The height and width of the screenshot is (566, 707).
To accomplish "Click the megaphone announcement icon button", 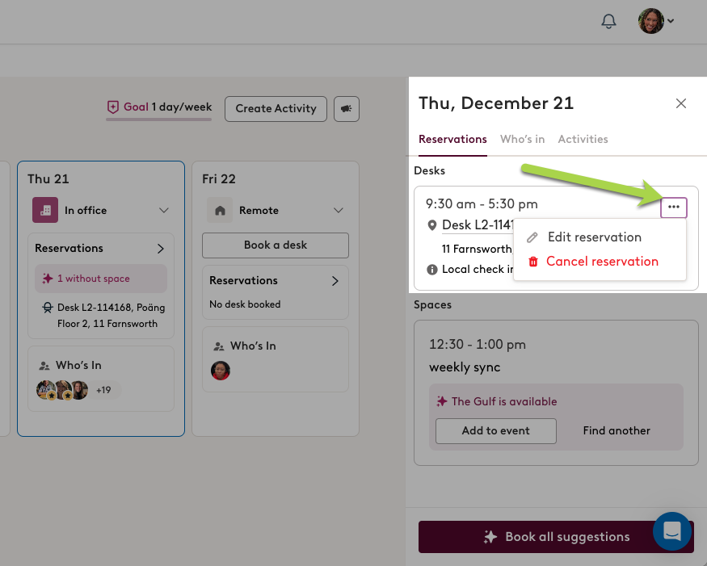I will tap(347, 109).
